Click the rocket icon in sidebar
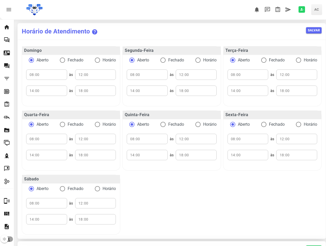 (x=7, y=156)
